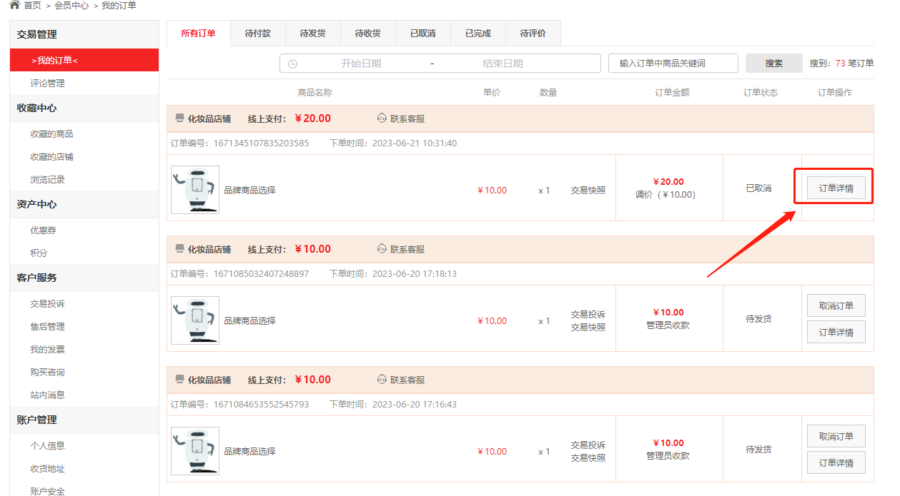Switch to the 待评价 tab
900x496 pixels.
(533, 34)
